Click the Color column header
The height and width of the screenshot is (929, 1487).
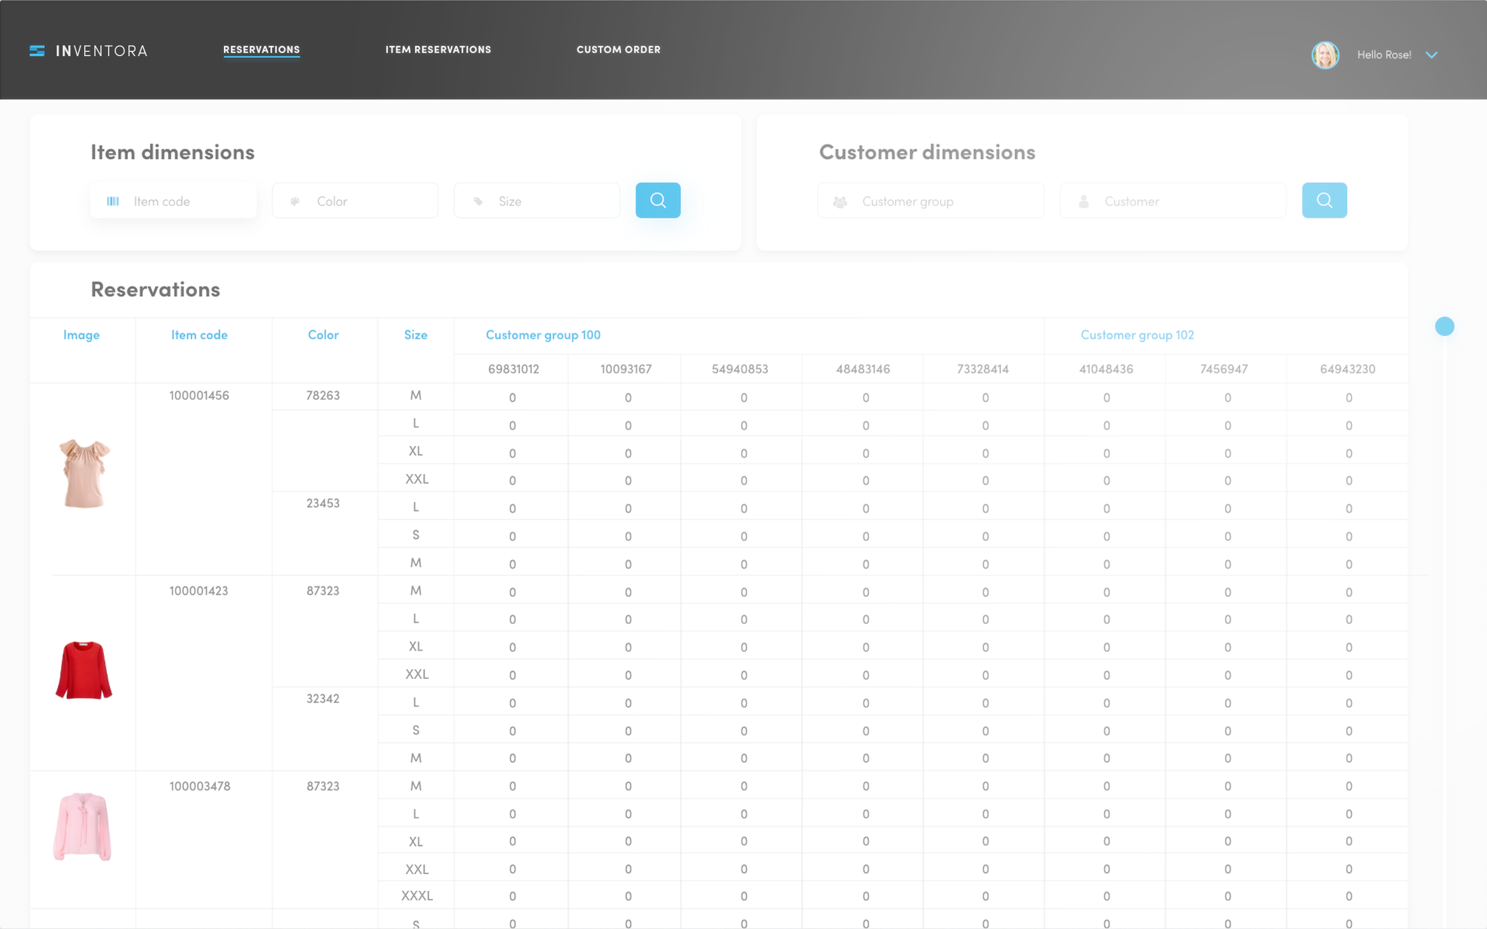[x=323, y=335]
